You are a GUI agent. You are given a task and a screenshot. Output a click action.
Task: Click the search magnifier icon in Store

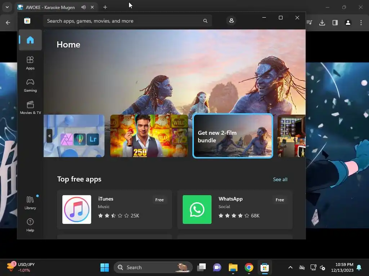pos(205,21)
